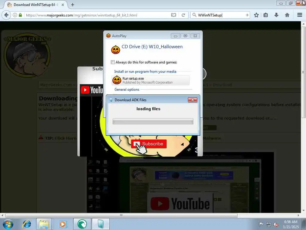Image resolution: width=306 pixels, height=230 pixels.
Task: Check Always do this for software and games
Action: (113, 62)
